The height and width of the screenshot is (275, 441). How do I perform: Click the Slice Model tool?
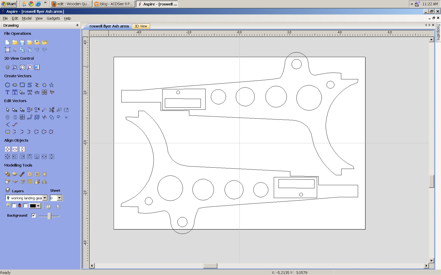(x=44, y=181)
